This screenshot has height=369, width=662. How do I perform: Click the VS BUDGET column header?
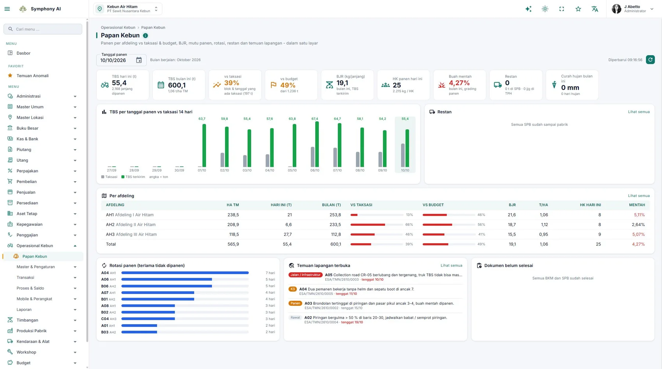433,205
